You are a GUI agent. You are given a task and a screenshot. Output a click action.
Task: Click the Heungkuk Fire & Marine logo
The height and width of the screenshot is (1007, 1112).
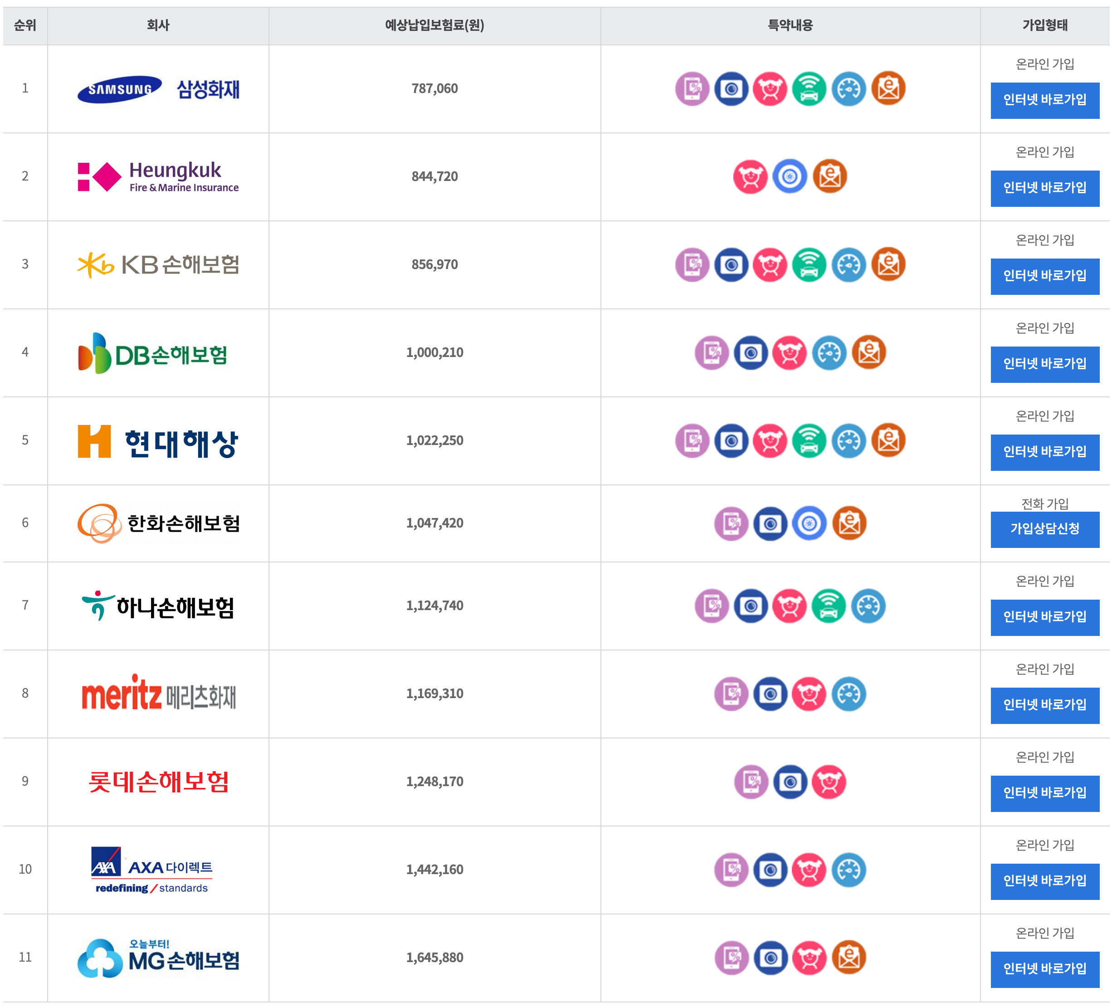[158, 176]
